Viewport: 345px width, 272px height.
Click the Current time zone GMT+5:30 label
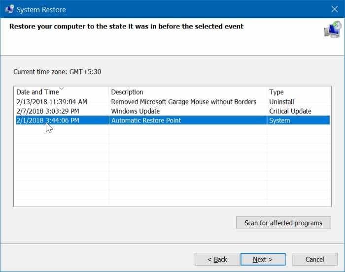tap(57, 72)
